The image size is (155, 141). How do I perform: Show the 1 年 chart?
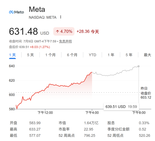point(111,55)
